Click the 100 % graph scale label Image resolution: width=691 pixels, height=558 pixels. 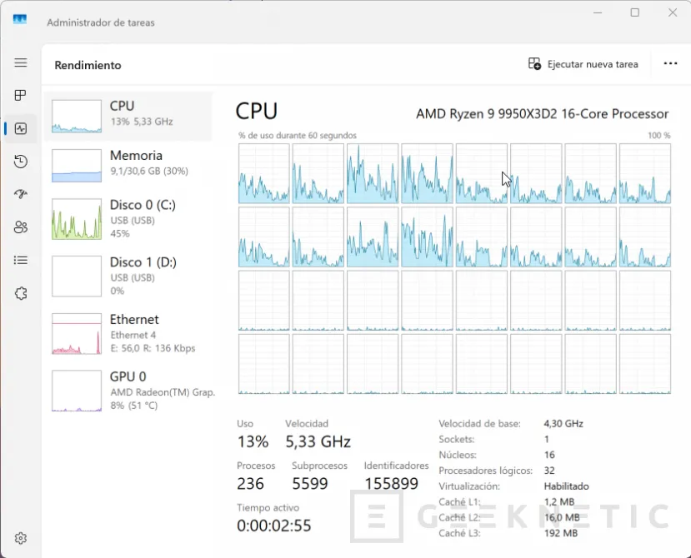pyautogui.click(x=658, y=135)
